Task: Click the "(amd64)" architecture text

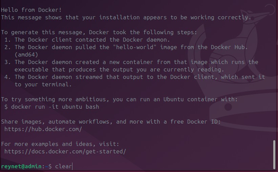Action: pyautogui.click(x=26, y=55)
